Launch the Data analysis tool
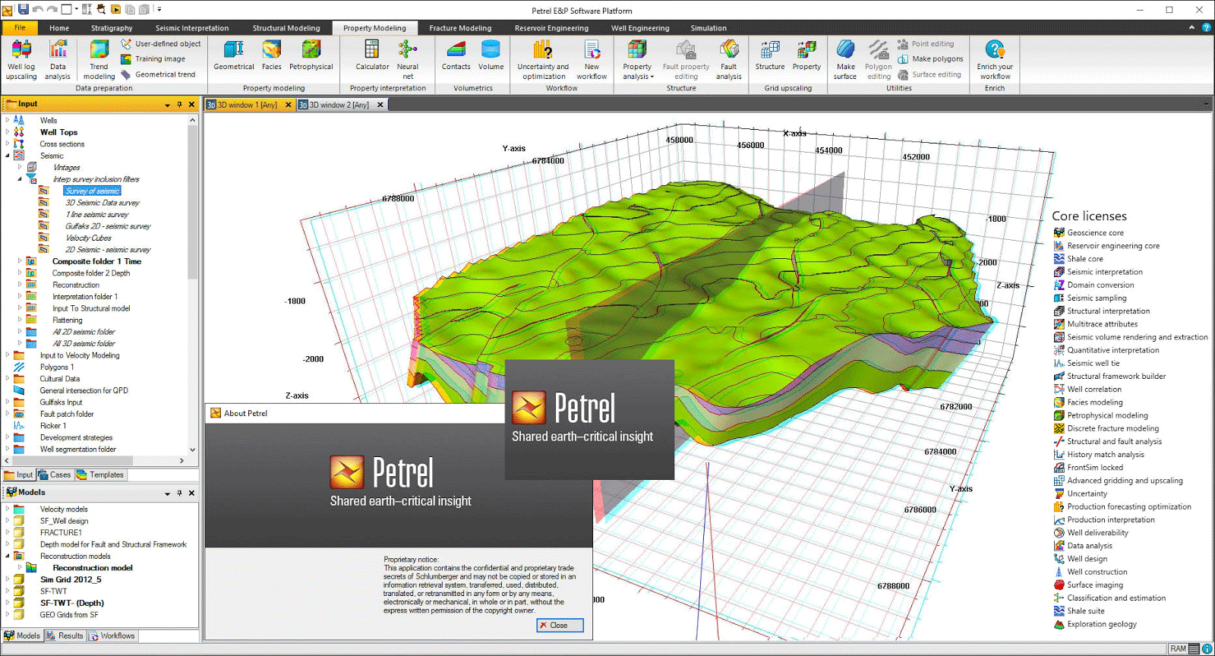Viewport: 1215px width, 656px height. 58,60
